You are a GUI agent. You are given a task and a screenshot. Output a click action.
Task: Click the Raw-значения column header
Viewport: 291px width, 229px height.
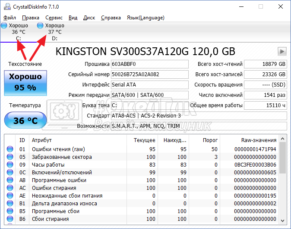click(250, 140)
